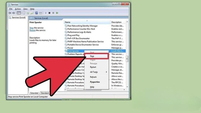Screen dimensions: 201x113
Task: Click the Stop Service square icon
Action: pyautogui.click(x=49, y=13)
